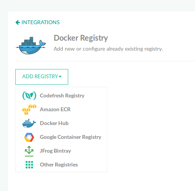This screenshot has height=191, width=195.
Task: Click the Google Container Registry hexagon icon
Action: pyautogui.click(x=29, y=137)
